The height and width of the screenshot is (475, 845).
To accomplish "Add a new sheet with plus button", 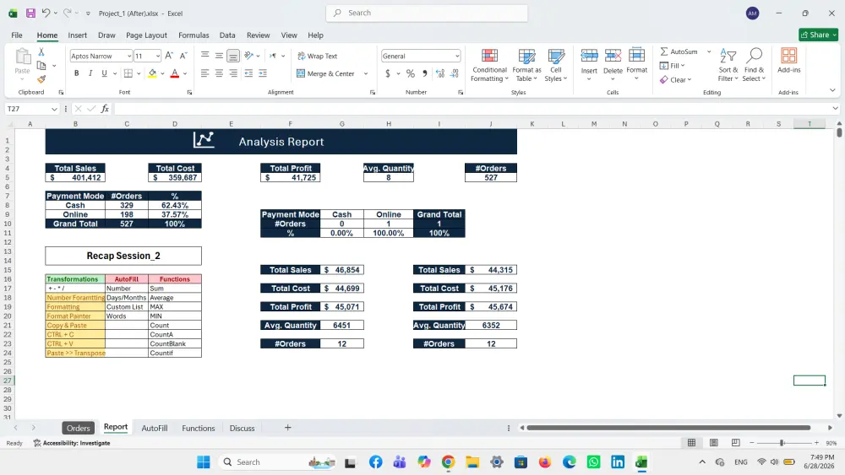I will 288,428.
